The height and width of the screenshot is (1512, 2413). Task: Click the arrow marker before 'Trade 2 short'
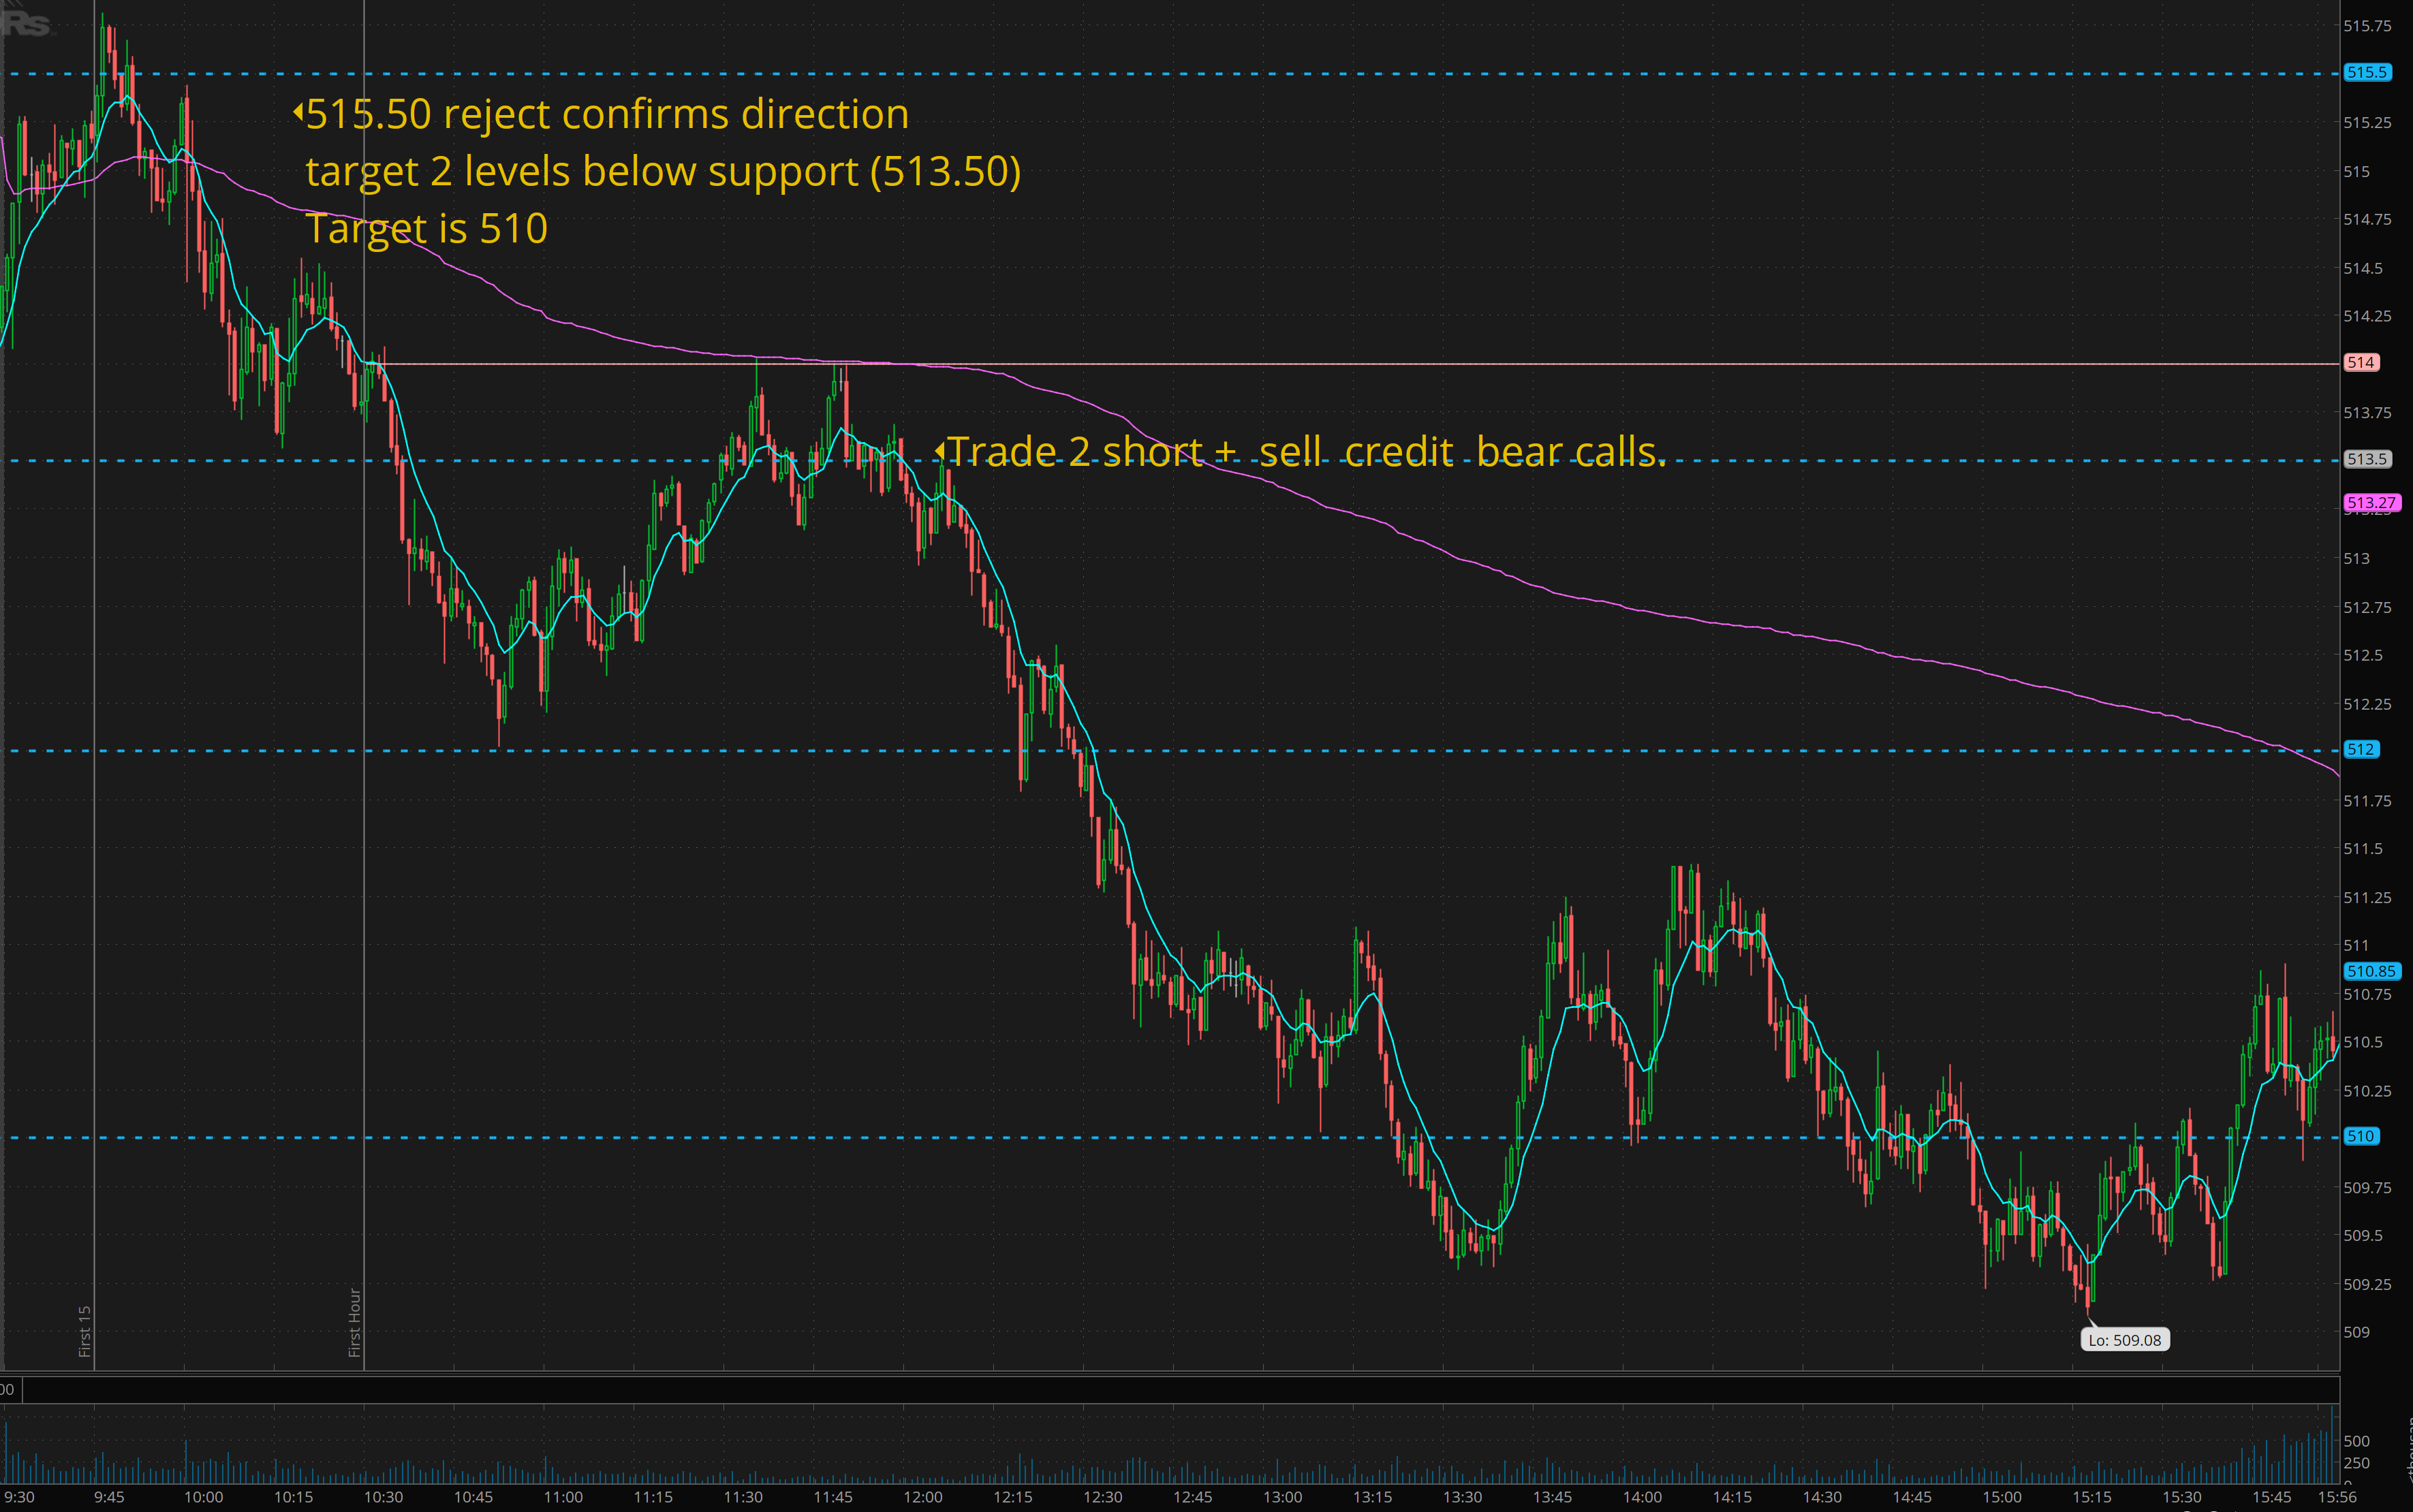coord(939,451)
